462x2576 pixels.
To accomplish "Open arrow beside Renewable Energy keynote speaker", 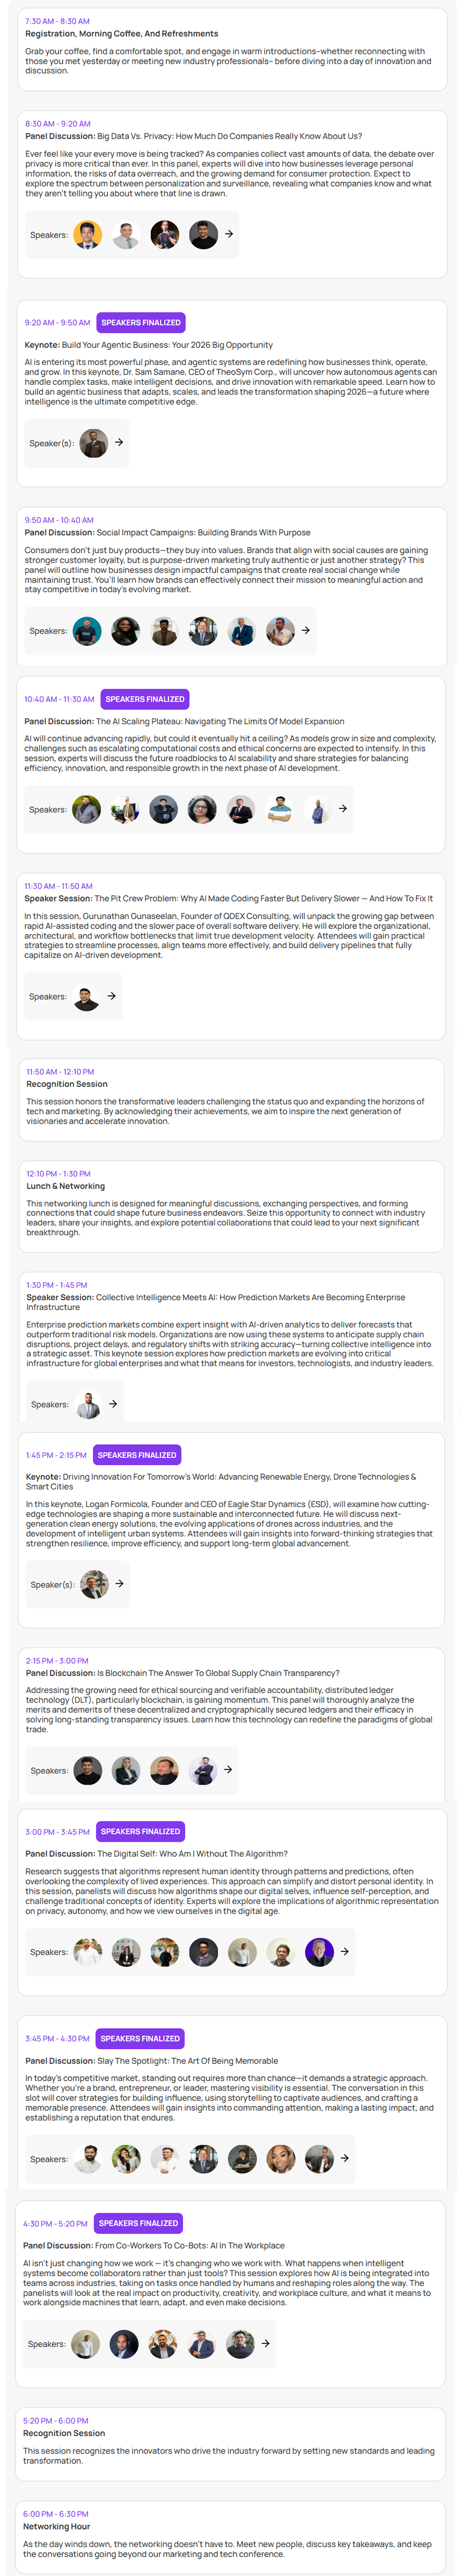I will 119,1584.
